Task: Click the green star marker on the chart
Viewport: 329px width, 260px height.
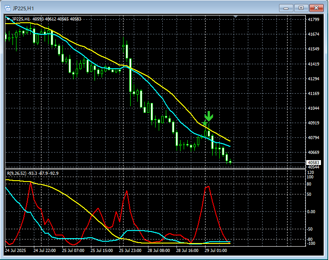Action: pos(205,123)
